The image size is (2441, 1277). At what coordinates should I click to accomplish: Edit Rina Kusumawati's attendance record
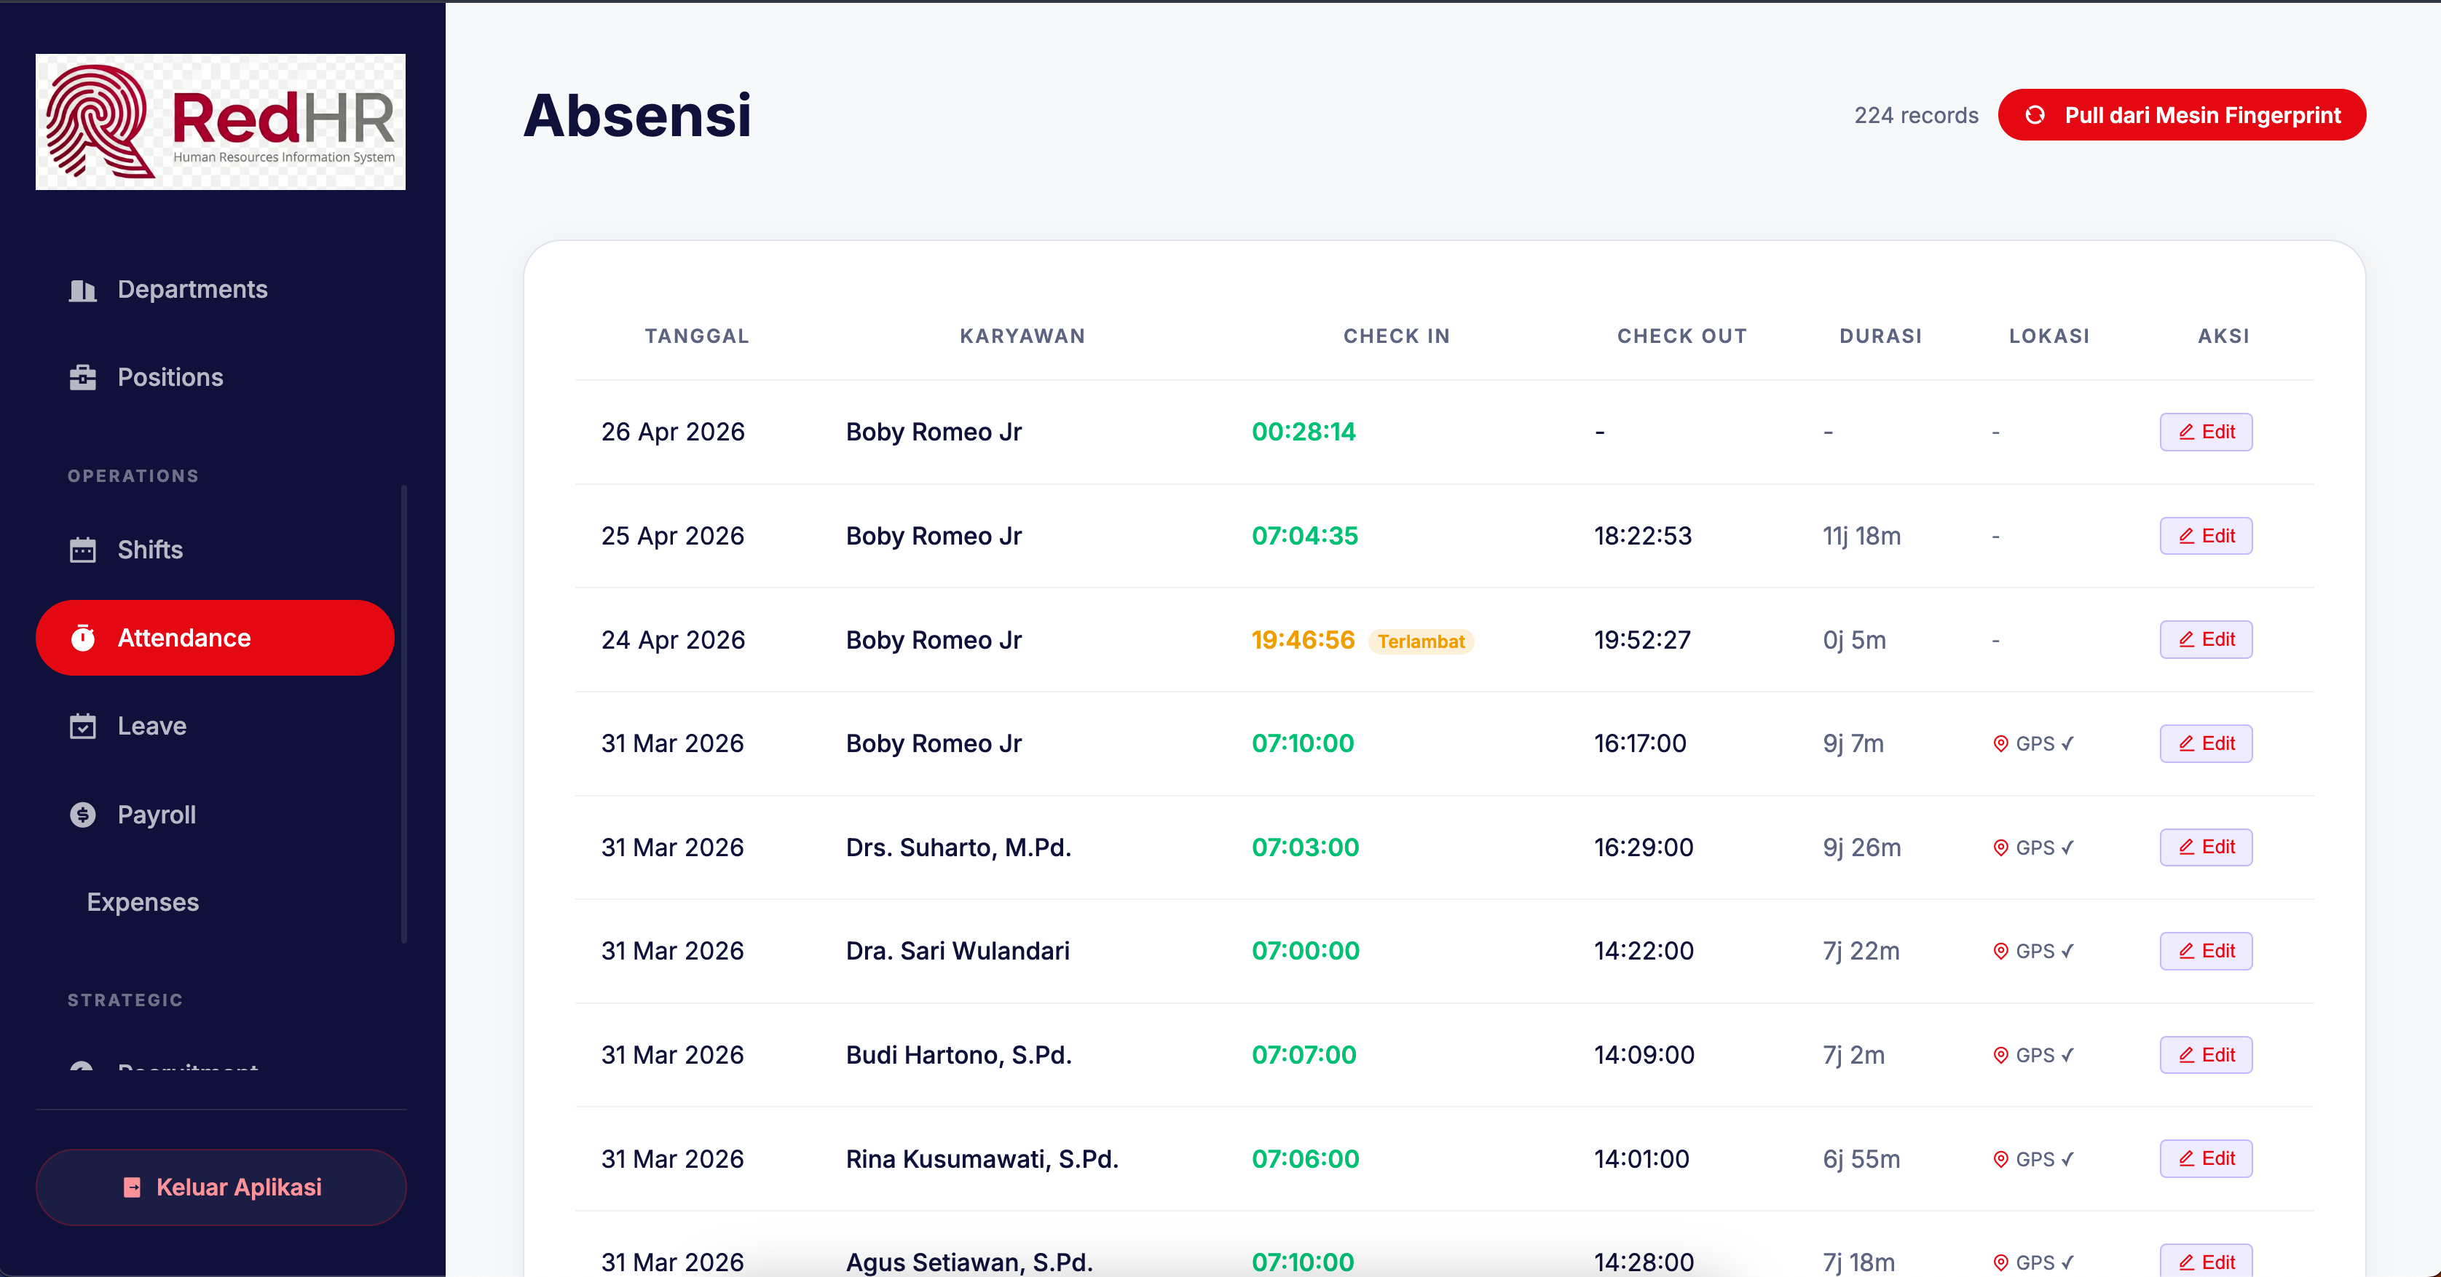[2205, 1158]
